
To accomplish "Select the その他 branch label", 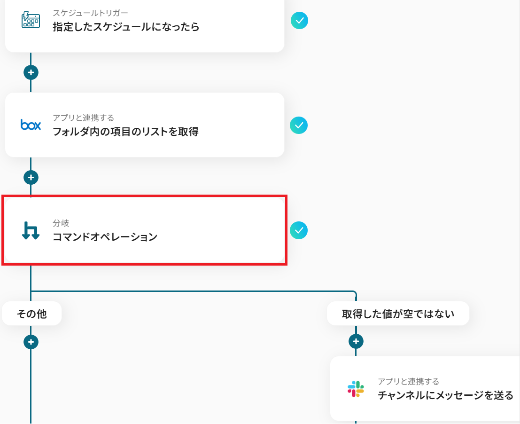I will 32,314.
